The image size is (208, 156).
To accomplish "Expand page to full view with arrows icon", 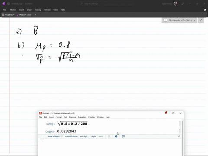I will coord(201,20).
